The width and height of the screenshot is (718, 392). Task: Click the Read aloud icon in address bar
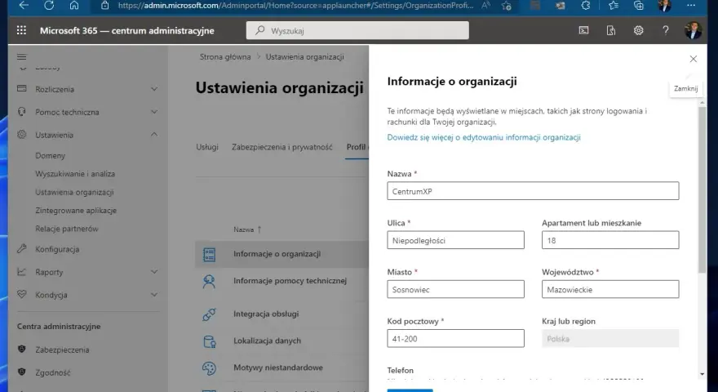click(x=485, y=6)
